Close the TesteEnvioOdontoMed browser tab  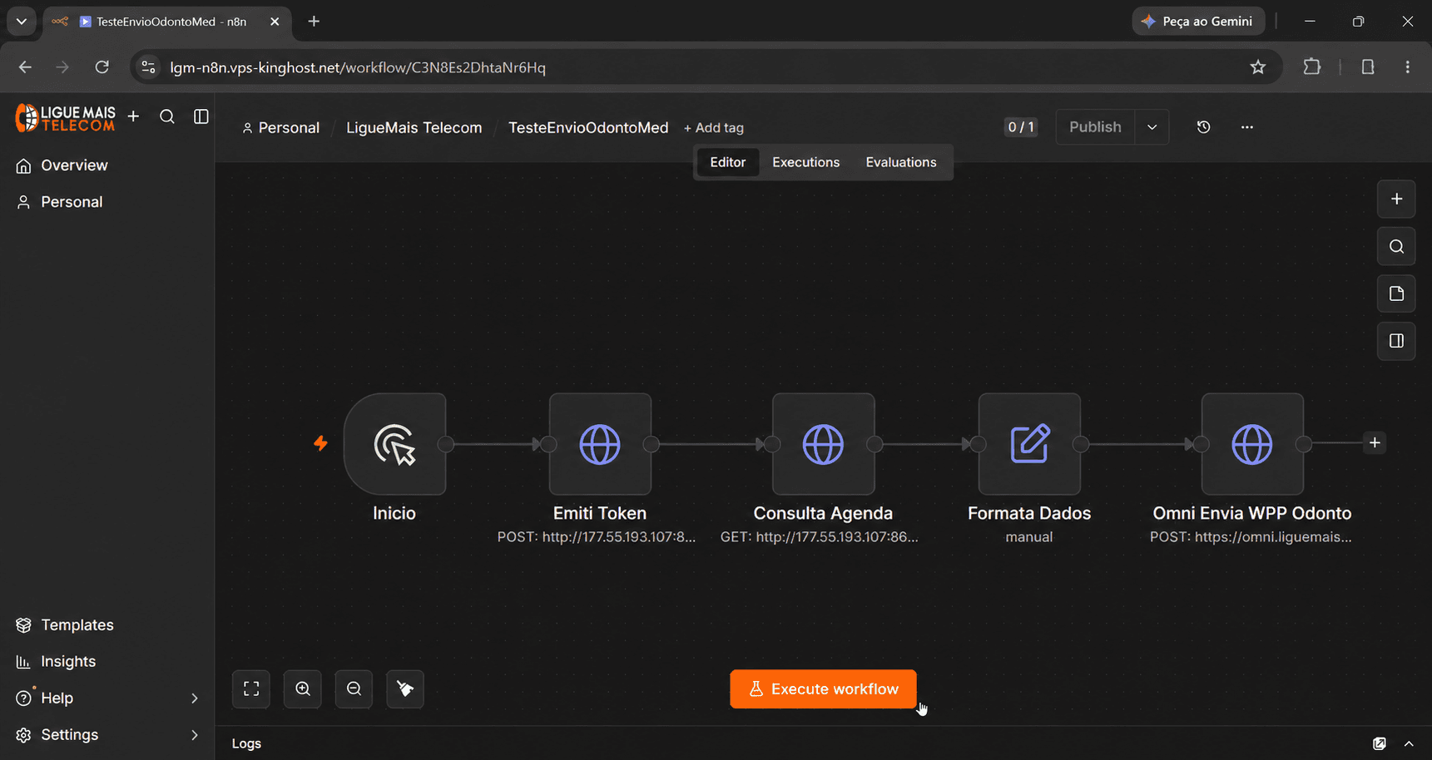click(275, 22)
